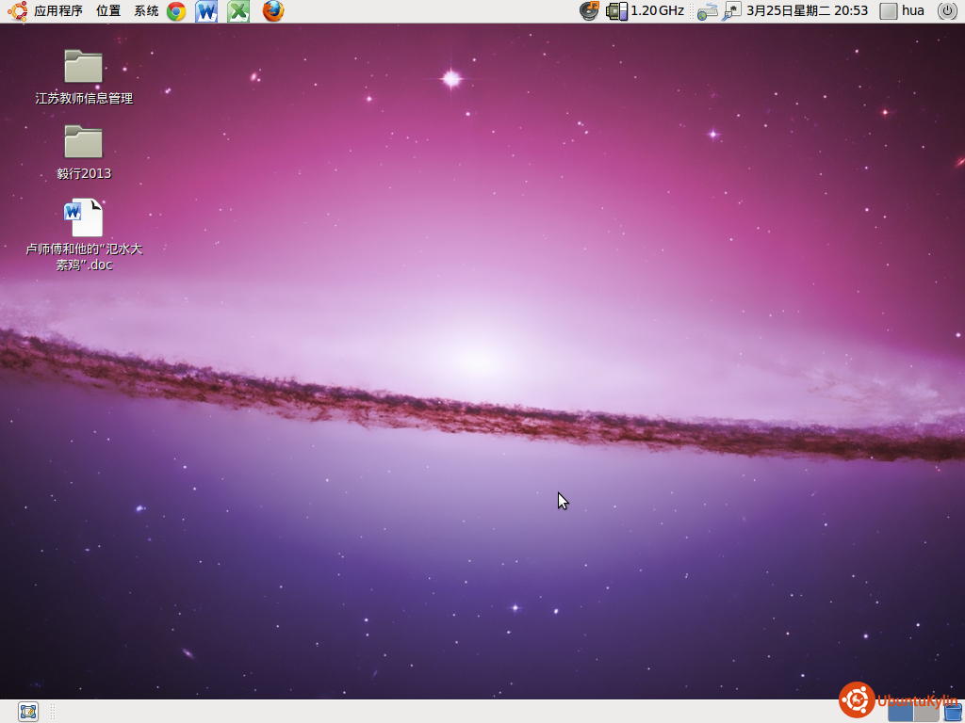
Task: Click the keyboard input method icon
Action: point(708,11)
